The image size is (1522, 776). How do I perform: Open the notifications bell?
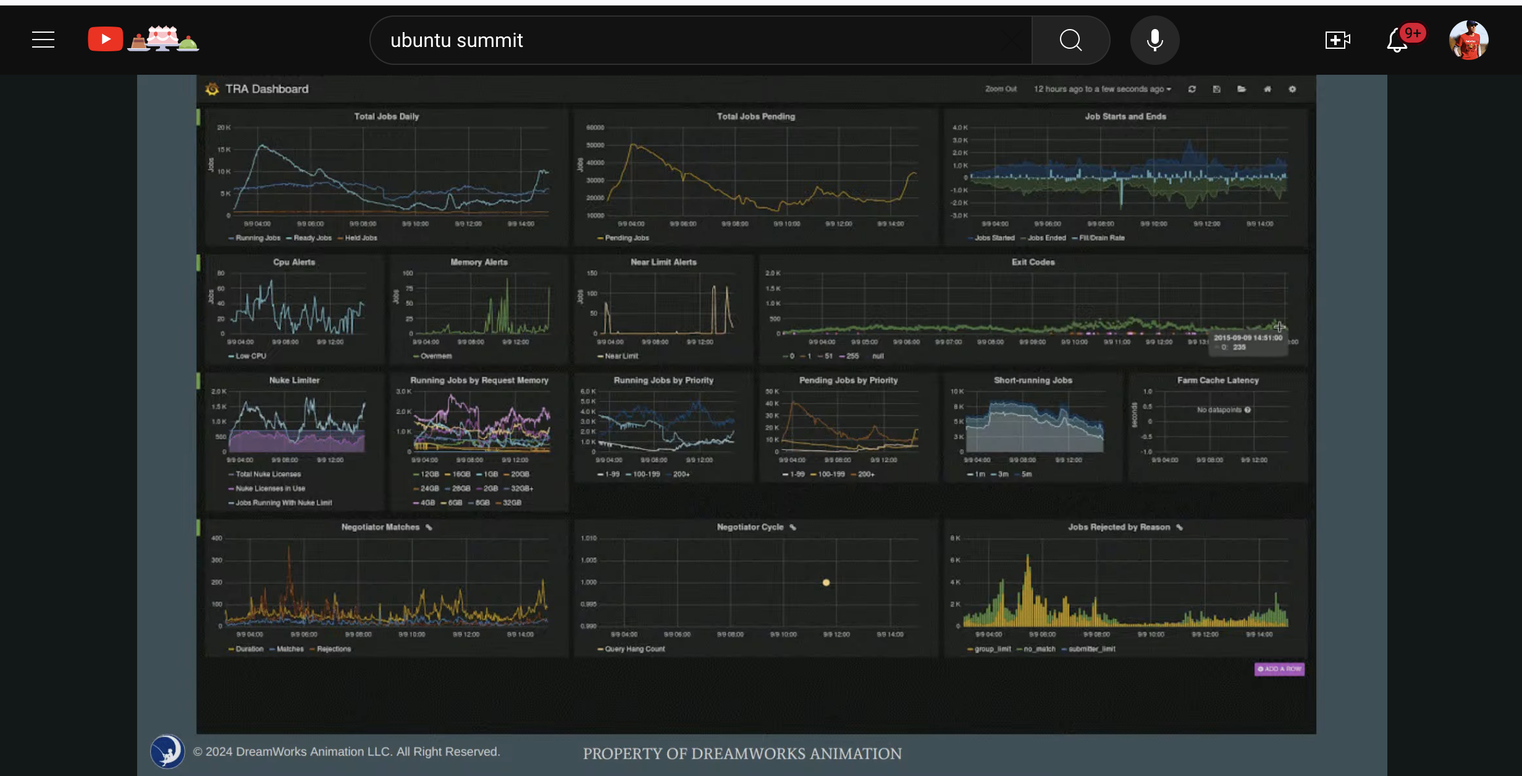point(1397,41)
